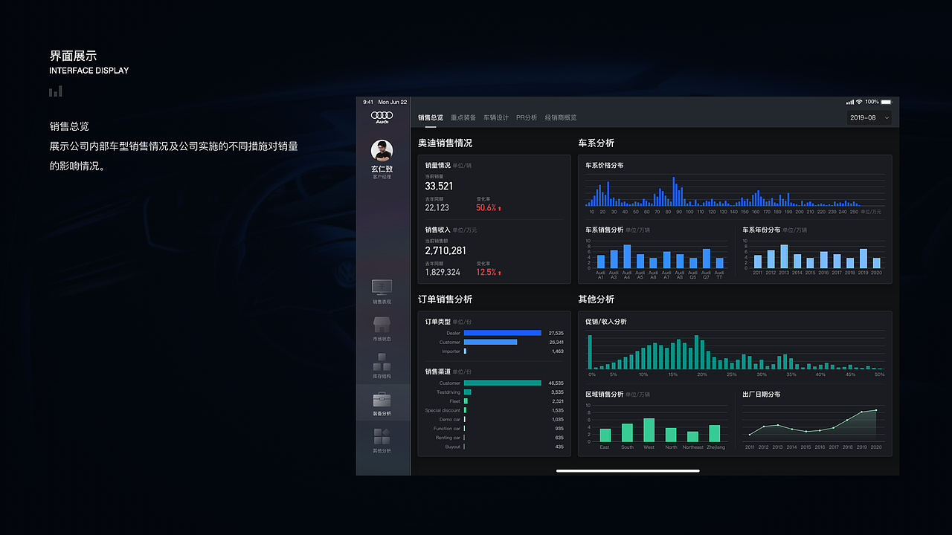This screenshot has height=535, width=952.
Task: Switch to the PR分析 tab
Action: tap(527, 117)
